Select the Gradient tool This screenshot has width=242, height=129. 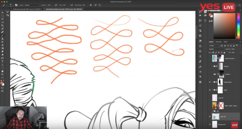(2, 49)
